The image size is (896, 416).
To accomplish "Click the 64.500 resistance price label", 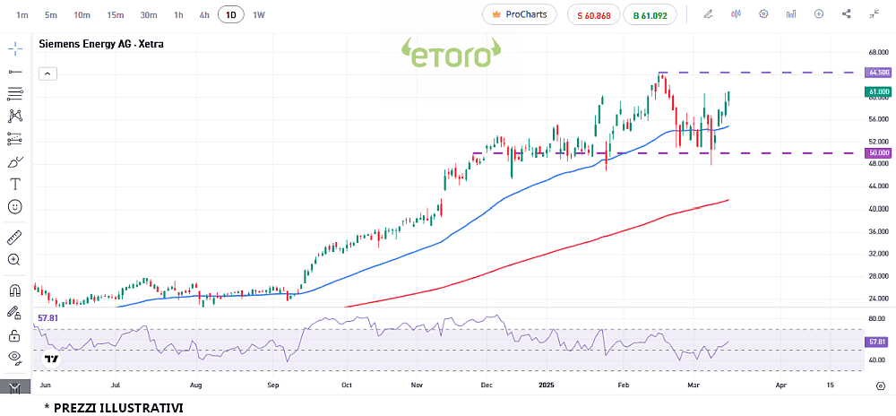I will pyautogui.click(x=879, y=73).
